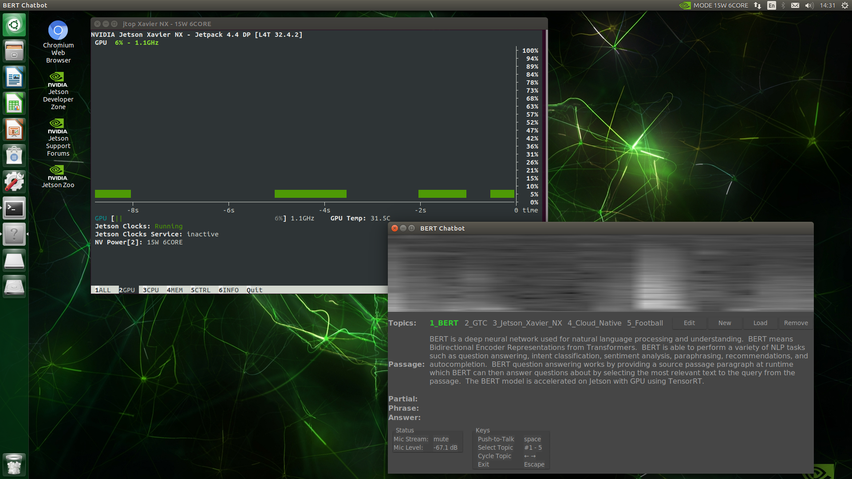The height and width of the screenshot is (479, 852).
Task: Close the BERT Chatbot window
Action: (394, 228)
